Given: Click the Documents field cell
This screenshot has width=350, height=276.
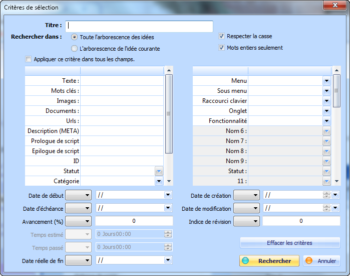Looking at the screenshot, I should [x=122, y=111].
